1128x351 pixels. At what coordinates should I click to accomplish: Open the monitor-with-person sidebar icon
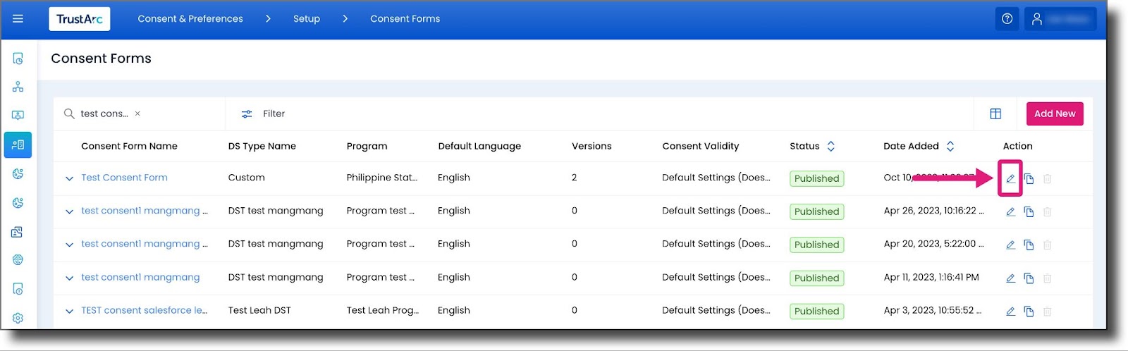coord(18,115)
